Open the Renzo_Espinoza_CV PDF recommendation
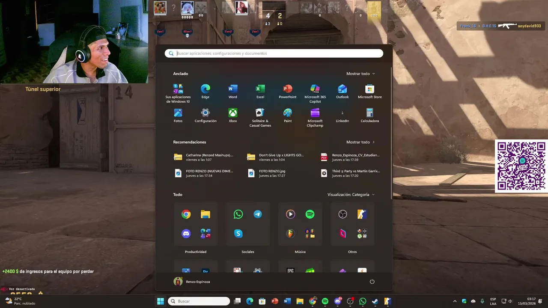The height and width of the screenshot is (308, 548). (351, 157)
